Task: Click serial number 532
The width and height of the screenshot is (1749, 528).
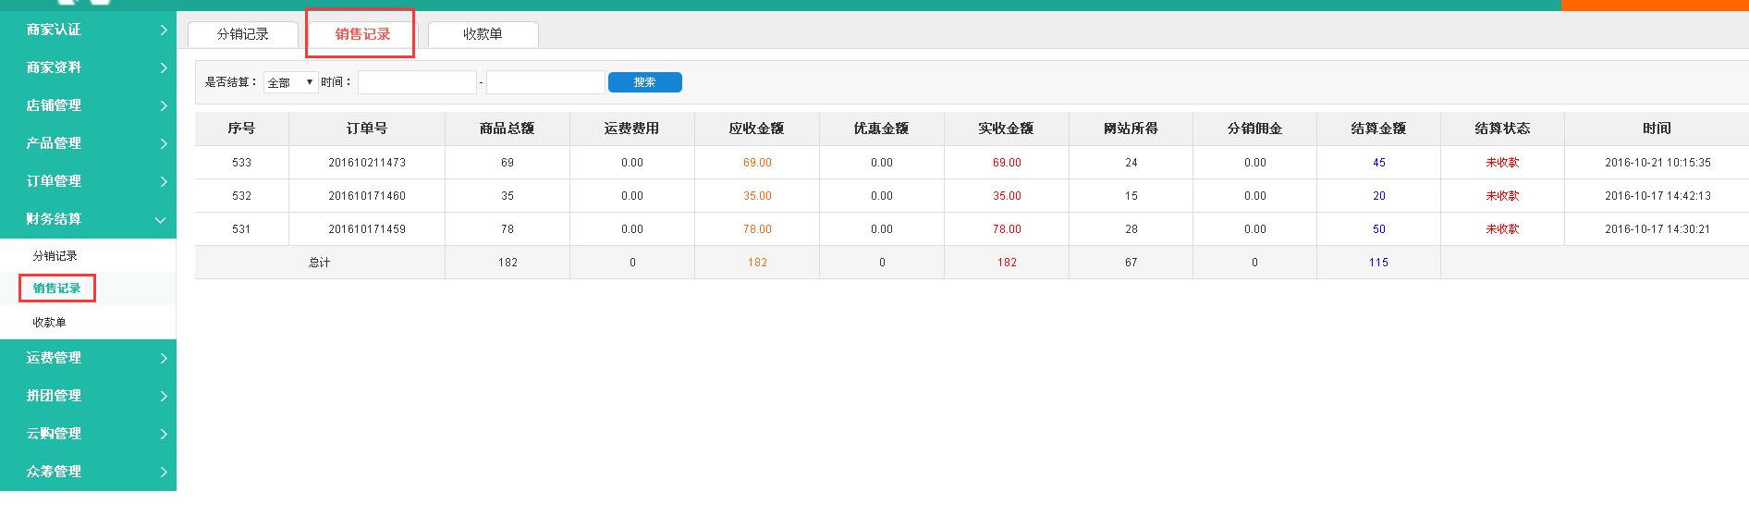Action: 241,196
